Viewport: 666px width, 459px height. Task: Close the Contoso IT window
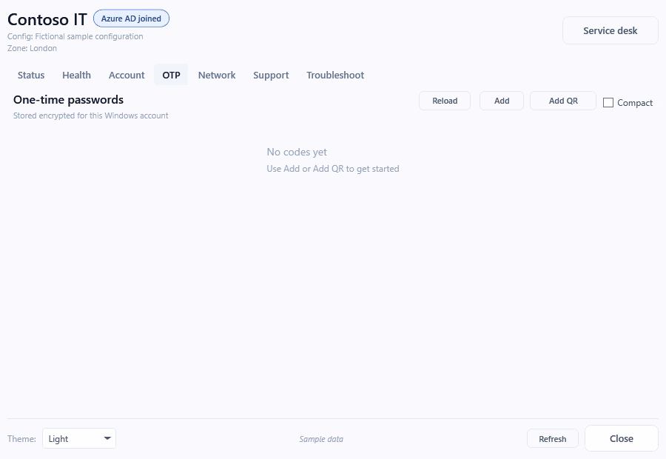[622, 438]
